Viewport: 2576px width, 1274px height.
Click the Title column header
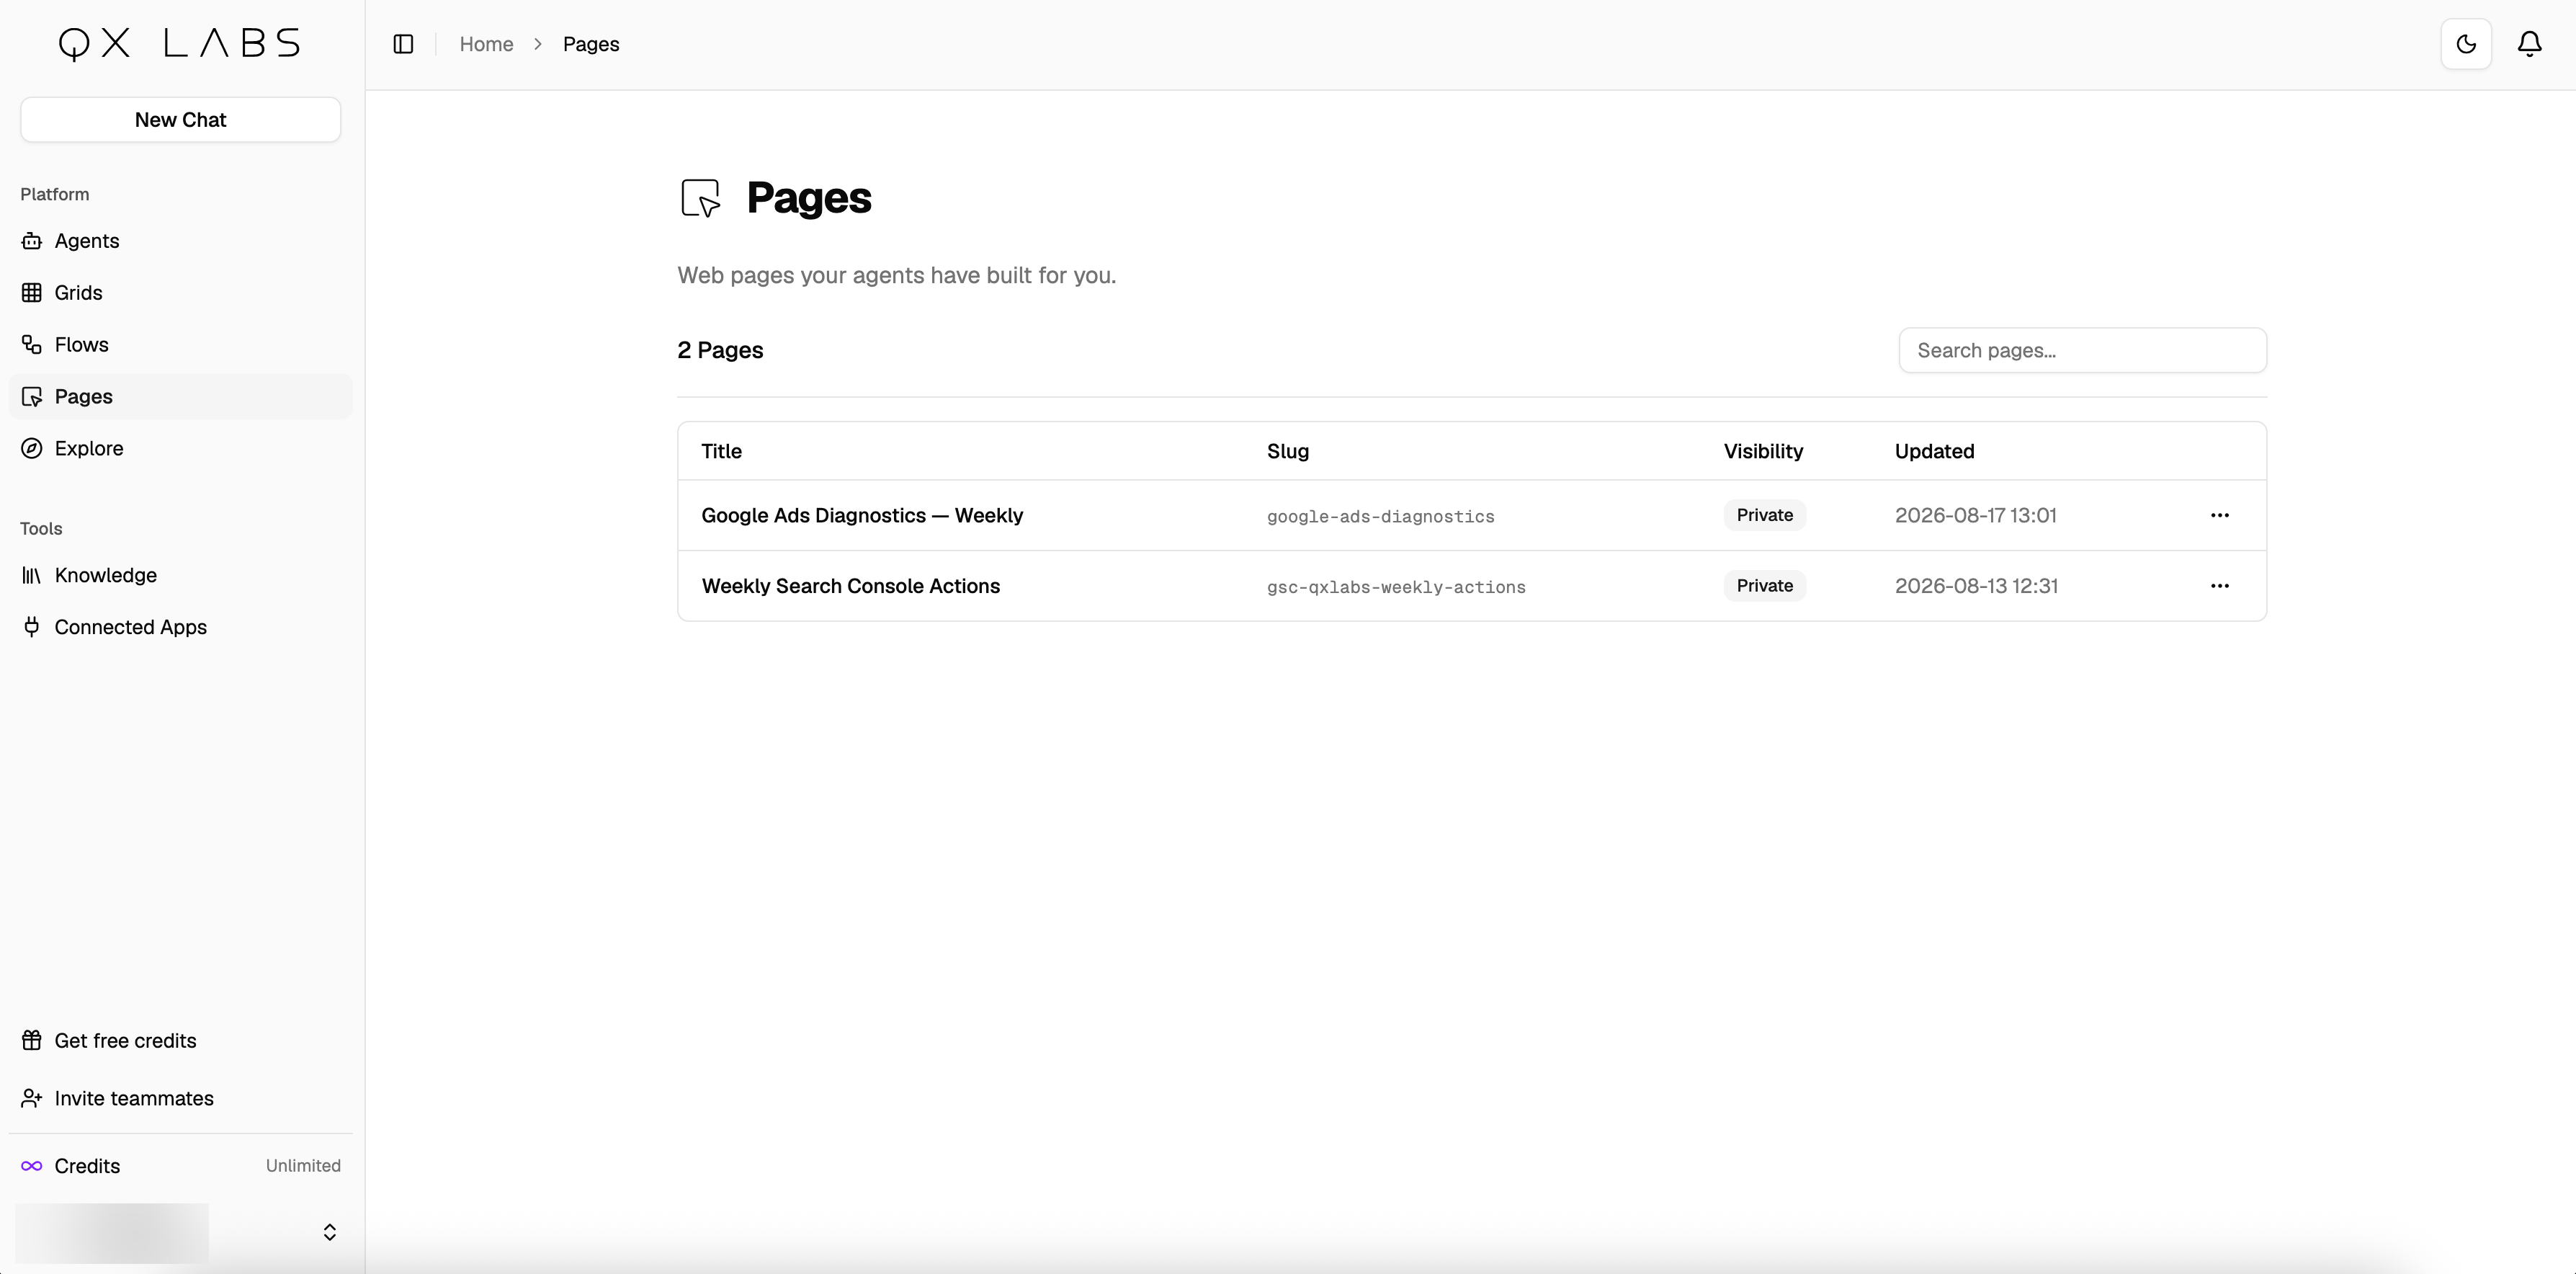[721, 451]
